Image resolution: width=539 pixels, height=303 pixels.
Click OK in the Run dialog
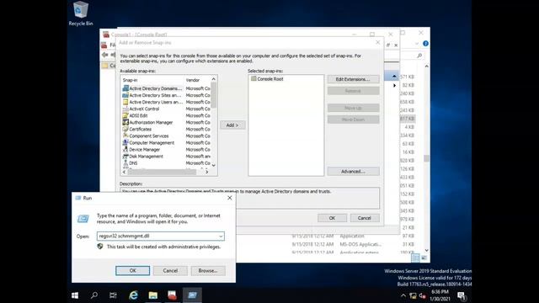(x=133, y=271)
